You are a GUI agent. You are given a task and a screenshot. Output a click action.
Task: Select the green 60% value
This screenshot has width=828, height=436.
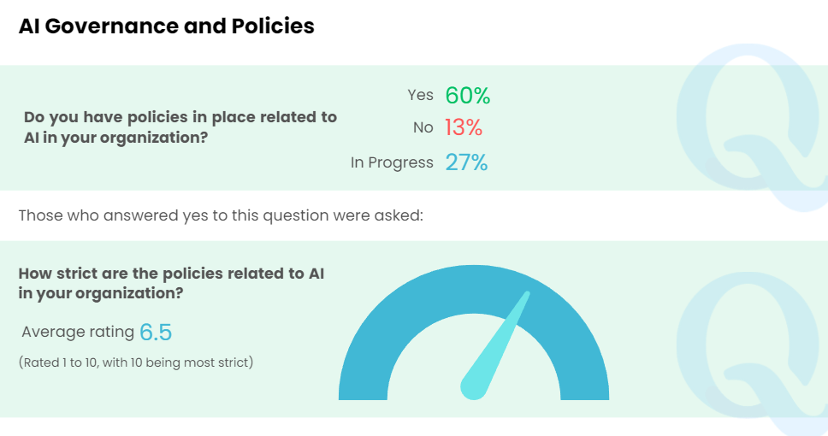tap(467, 96)
